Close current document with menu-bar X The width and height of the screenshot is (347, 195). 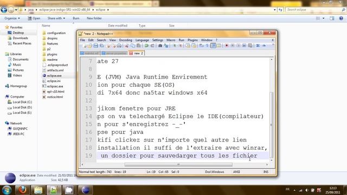(x=273, y=40)
